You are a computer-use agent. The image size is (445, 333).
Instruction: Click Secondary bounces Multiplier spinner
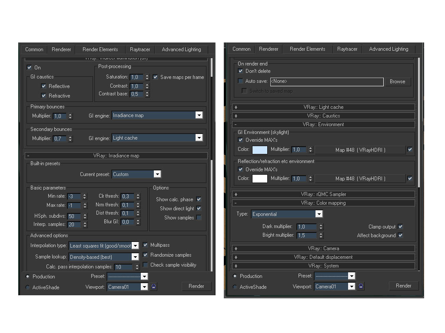click(x=70, y=138)
